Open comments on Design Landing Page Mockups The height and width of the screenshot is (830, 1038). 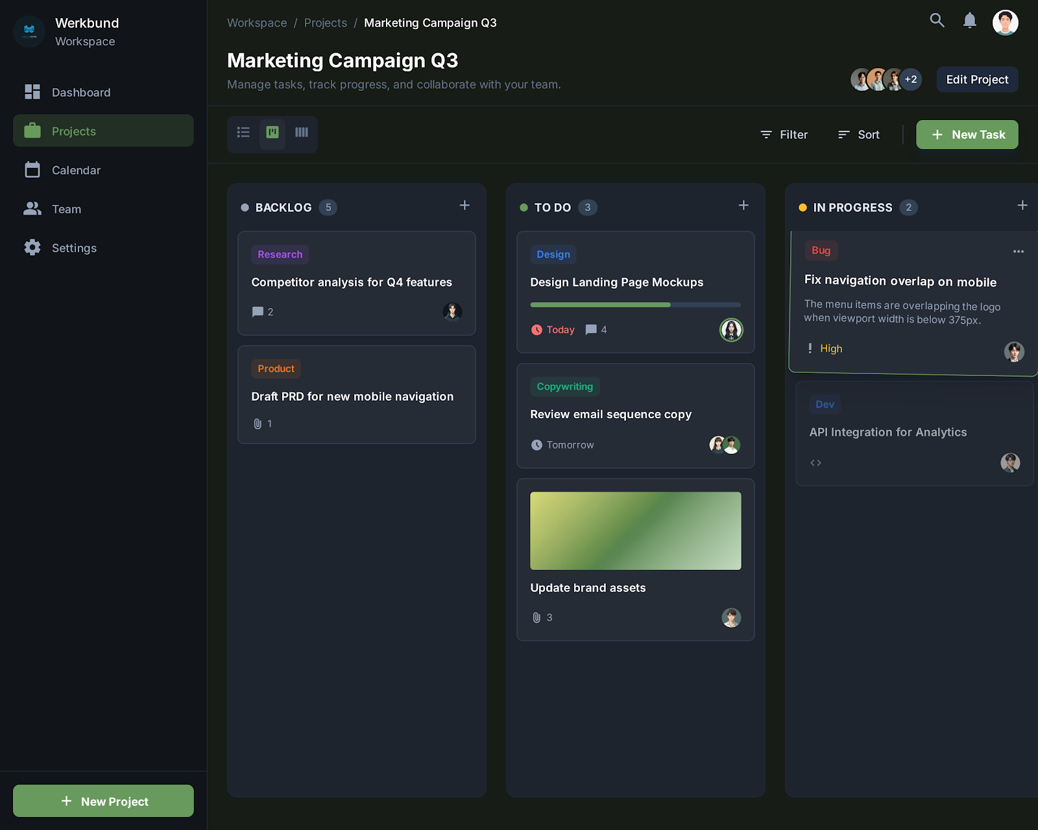(x=591, y=329)
